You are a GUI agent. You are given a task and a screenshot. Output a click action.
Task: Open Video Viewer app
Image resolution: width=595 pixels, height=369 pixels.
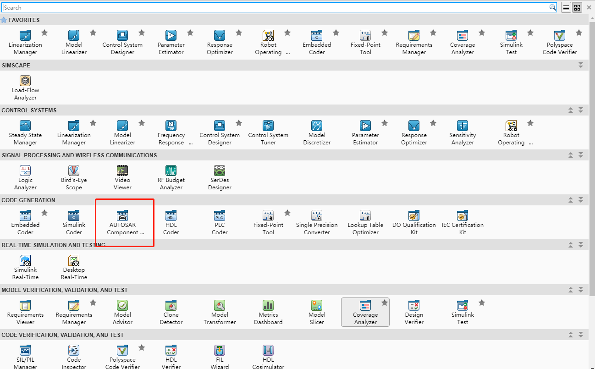pos(122,177)
